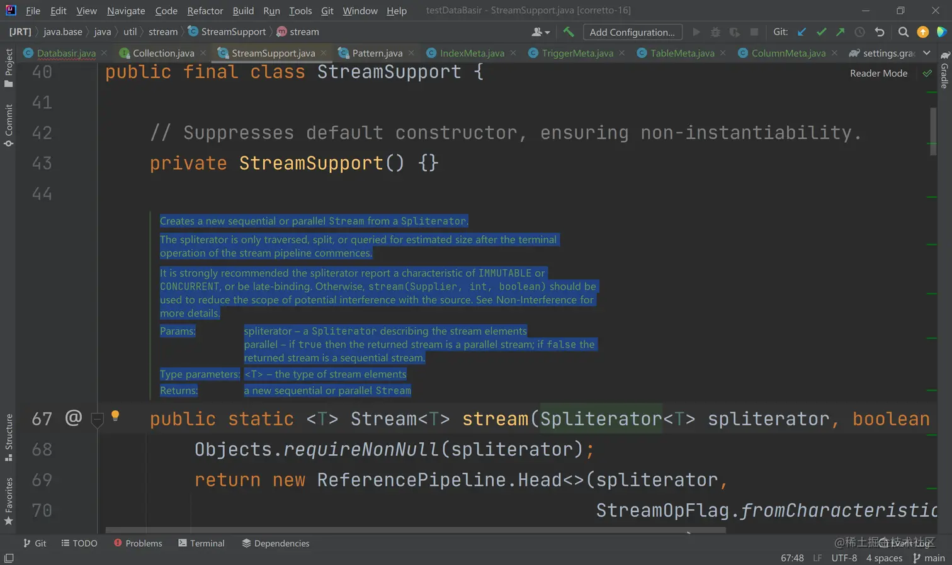Close the StreamSupport.java tab
This screenshot has height=565, width=952.
pos(324,53)
